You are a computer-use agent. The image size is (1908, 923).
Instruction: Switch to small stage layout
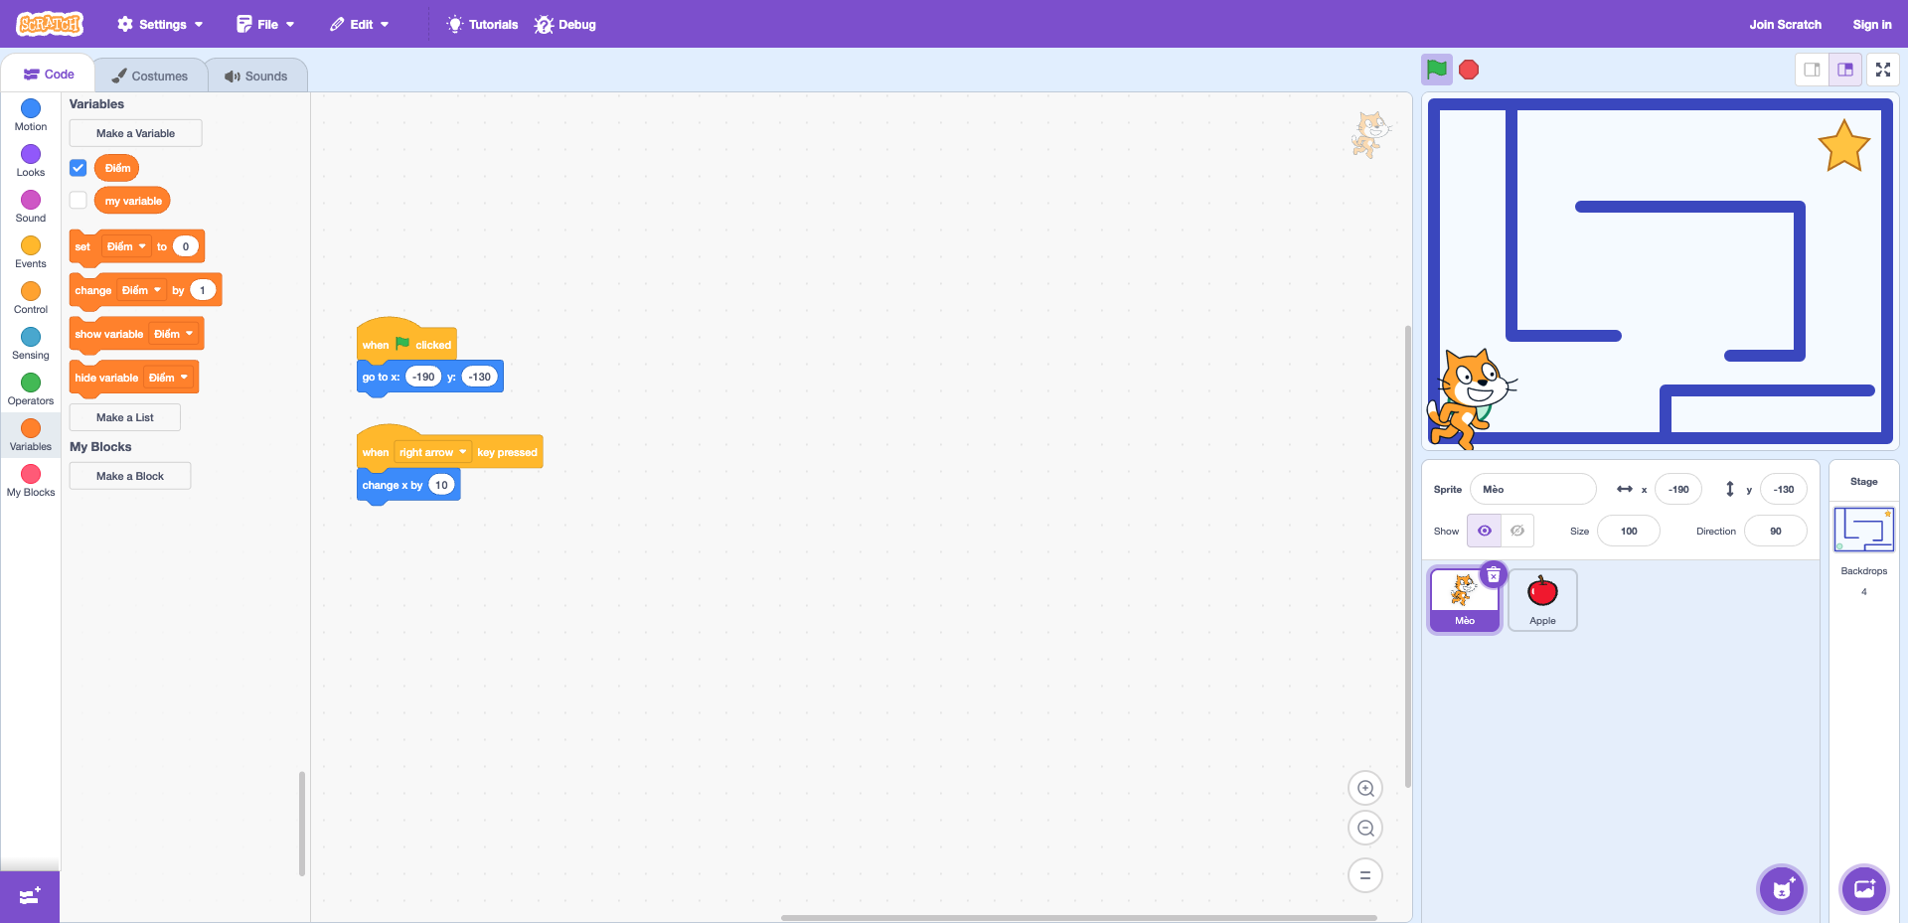point(1813,70)
